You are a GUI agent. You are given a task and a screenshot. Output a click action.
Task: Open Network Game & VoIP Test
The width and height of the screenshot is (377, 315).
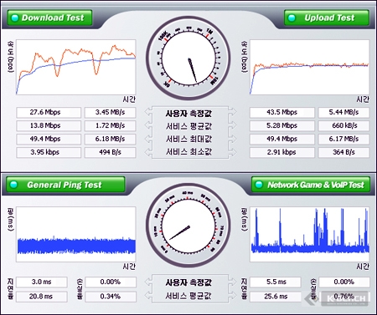pos(311,185)
